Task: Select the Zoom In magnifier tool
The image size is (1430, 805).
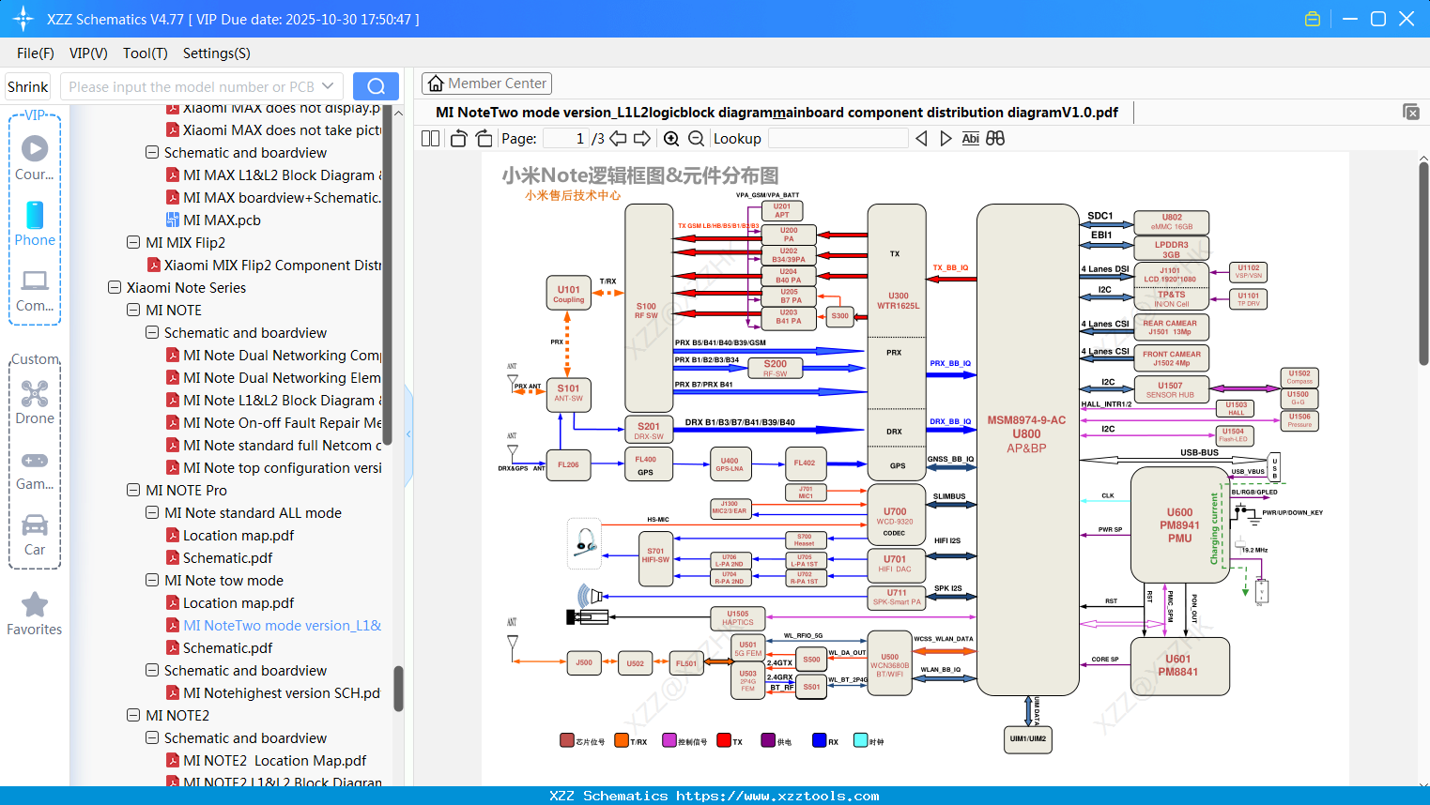Action: tap(671, 138)
